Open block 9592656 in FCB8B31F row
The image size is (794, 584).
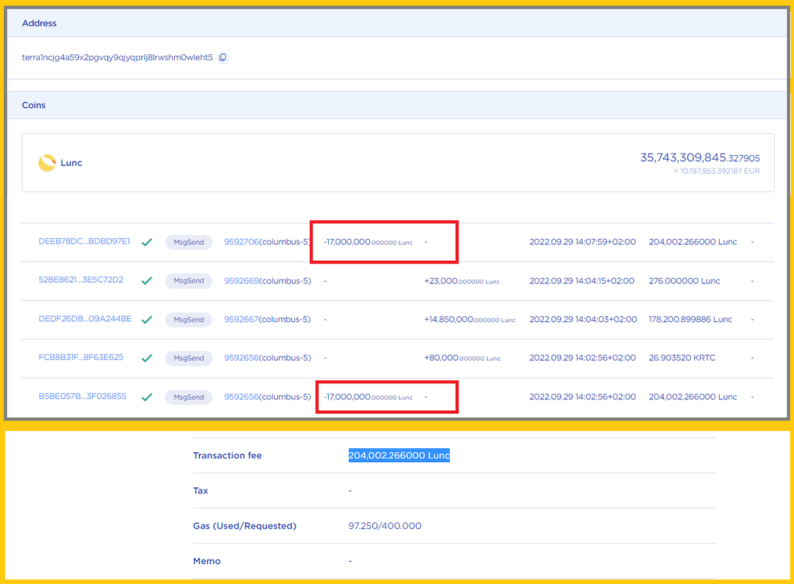[x=242, y=358]
